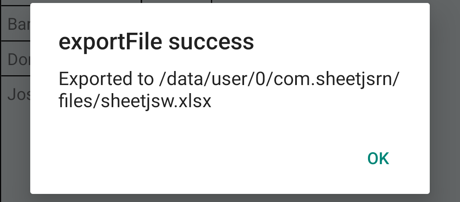Click dimmed top-right table area above dialog

coord(332,1)
